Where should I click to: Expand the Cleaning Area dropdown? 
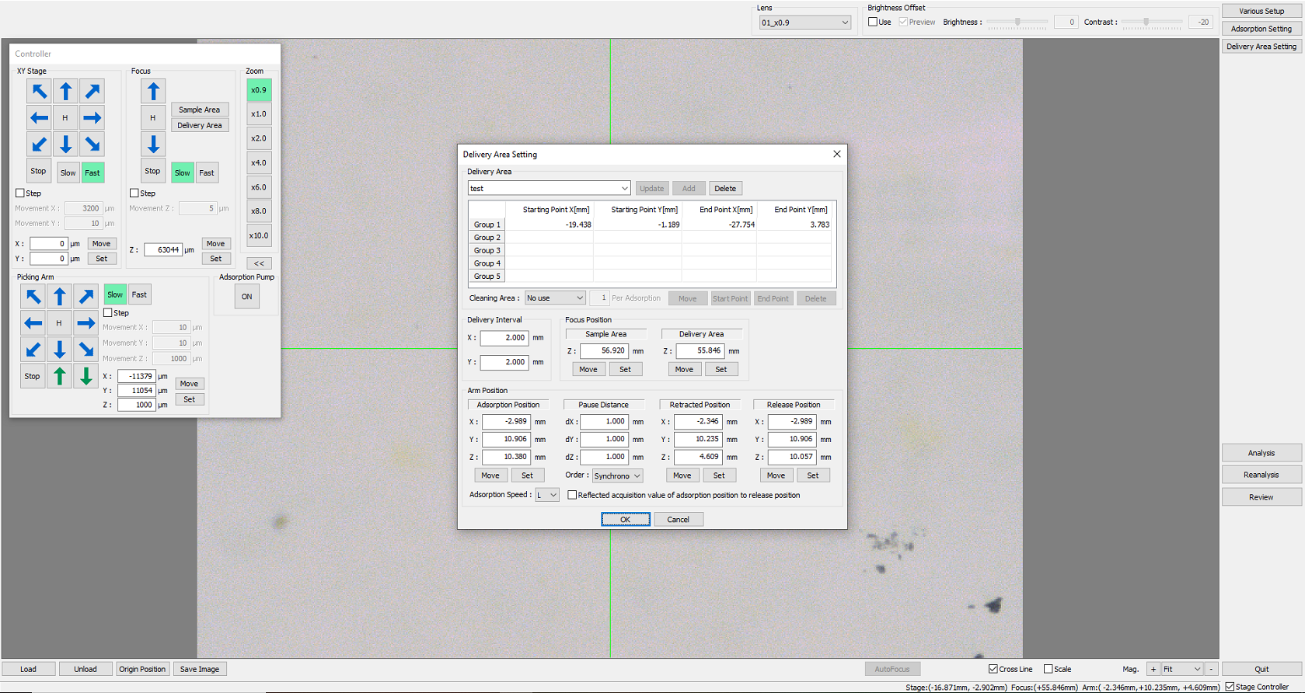coord(555,298)
